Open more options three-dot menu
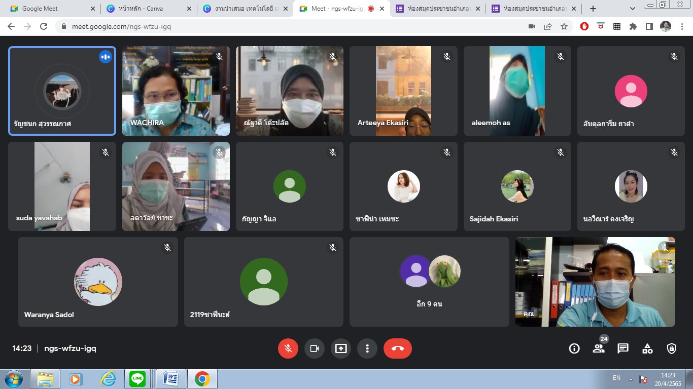Image resolution: width=693 pixels, height=389 pixels. [x=367, y=348]
